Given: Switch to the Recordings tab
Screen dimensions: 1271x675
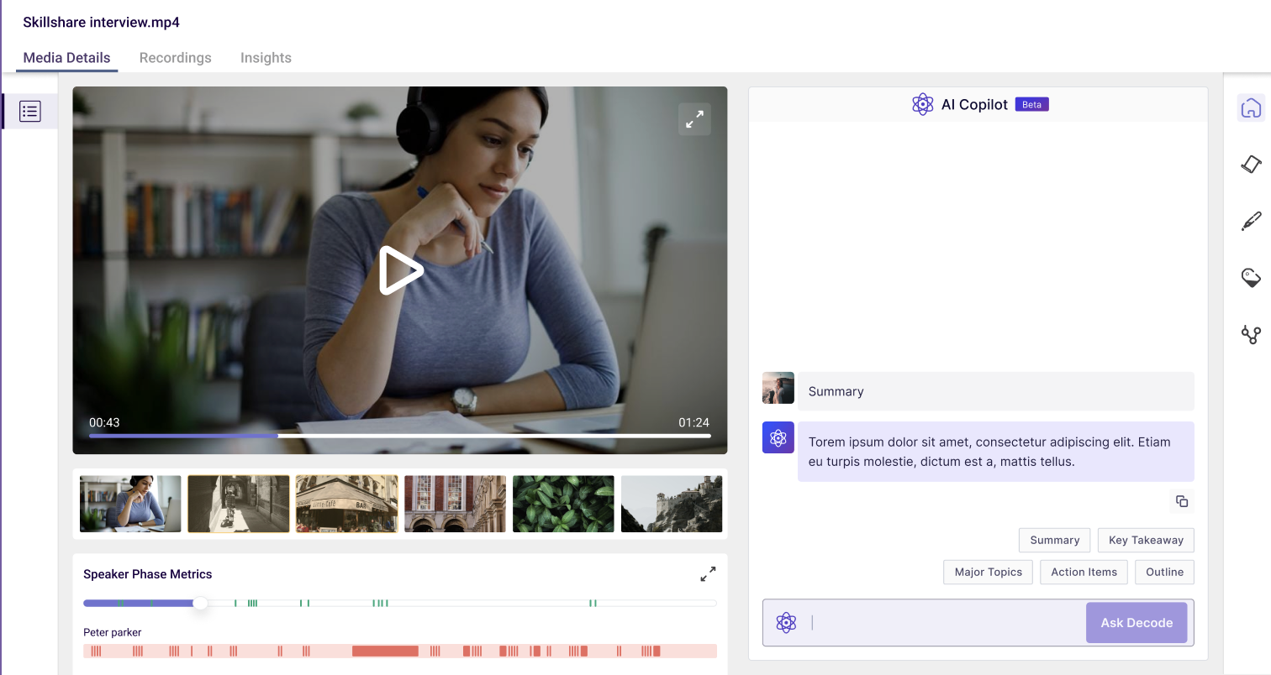Looking at the screenshot, I should [175, 58].
